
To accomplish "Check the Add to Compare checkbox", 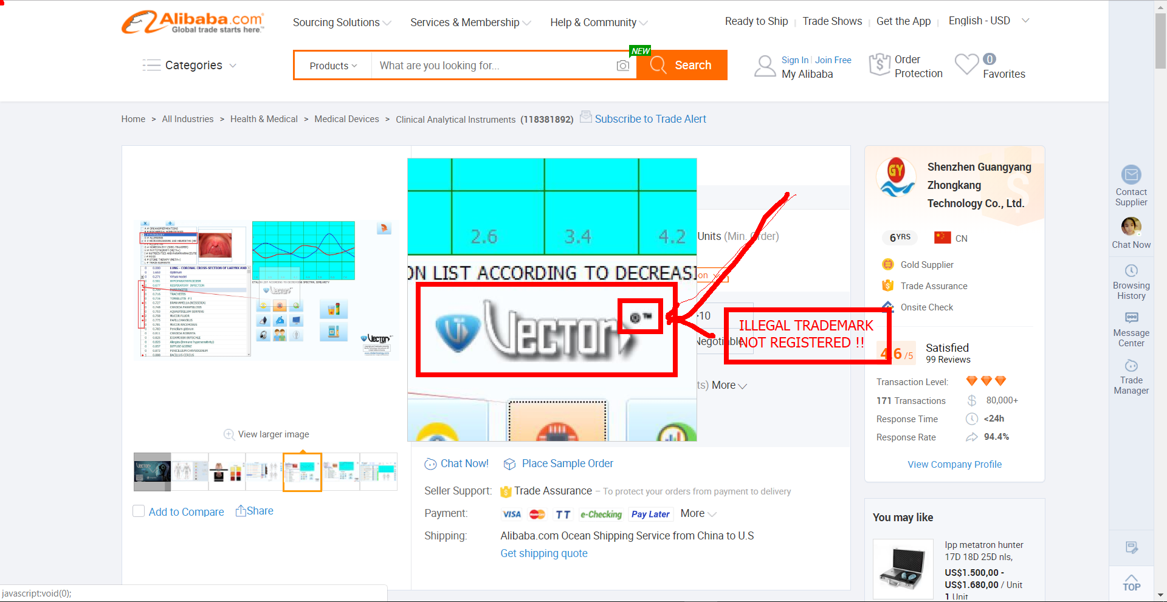I will tap(139, 511).
